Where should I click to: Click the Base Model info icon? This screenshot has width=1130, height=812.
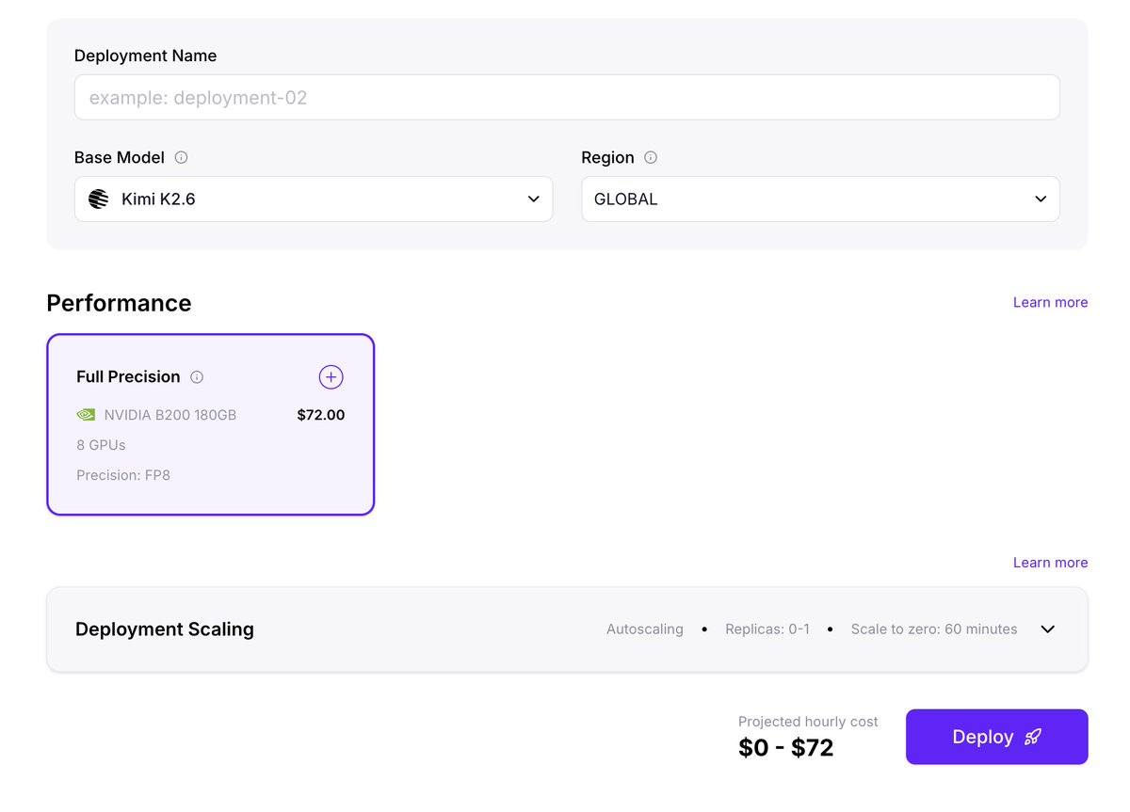point(182,158)
